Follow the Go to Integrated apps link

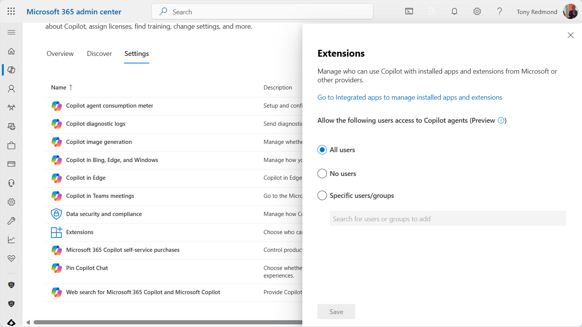click(410, 97)
